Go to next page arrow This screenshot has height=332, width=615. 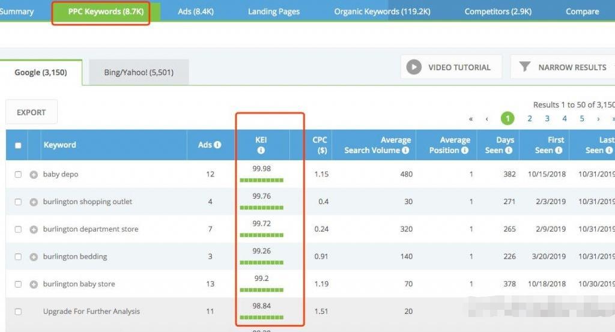tap(598, 119)
